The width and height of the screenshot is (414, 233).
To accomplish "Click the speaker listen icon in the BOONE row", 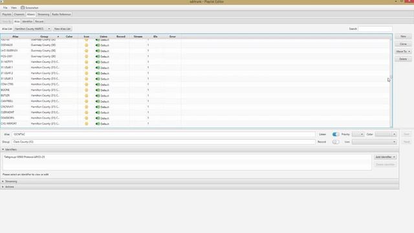I will click(x=98, y=90).
